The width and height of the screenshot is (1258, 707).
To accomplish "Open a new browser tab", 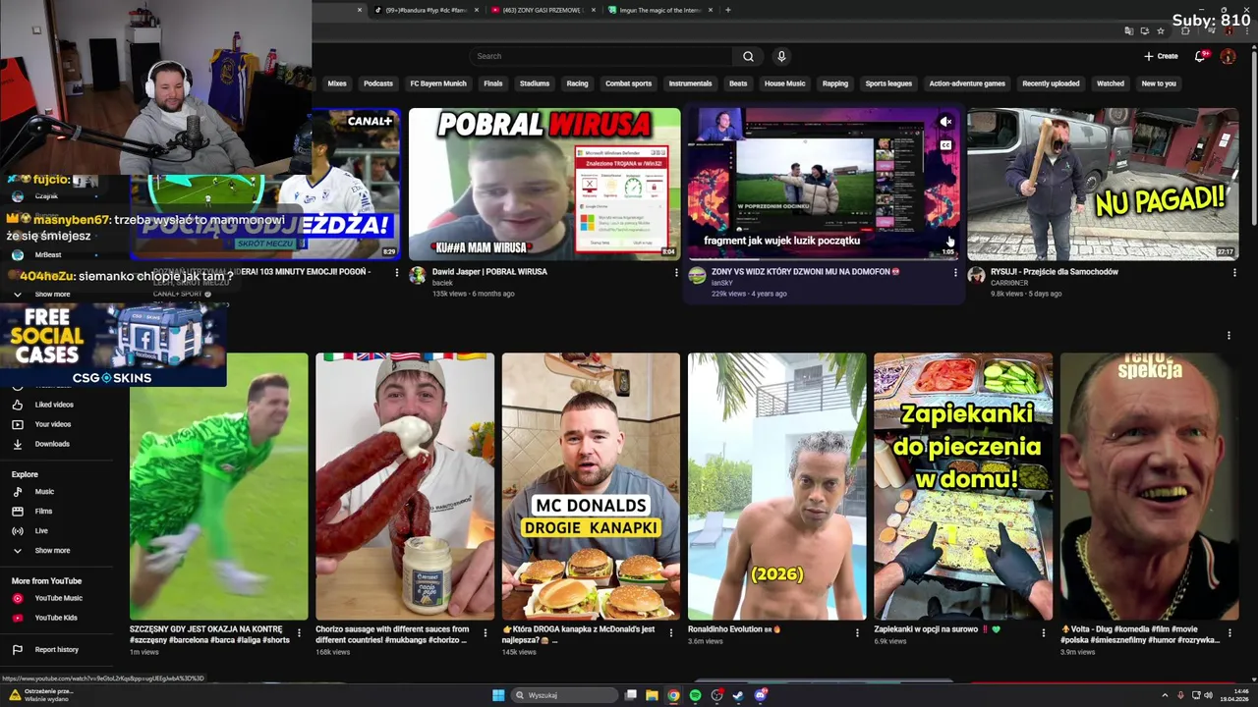I will pyautogui.click(x=727, y=10).
